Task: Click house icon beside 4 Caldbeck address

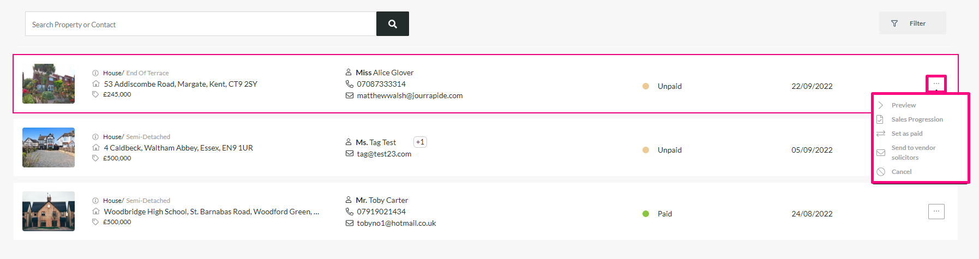Action: (96, 148)
